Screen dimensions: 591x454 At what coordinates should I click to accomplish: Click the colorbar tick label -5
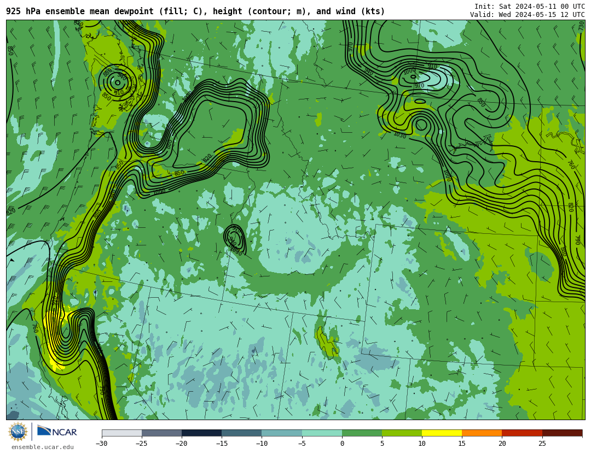302,444
